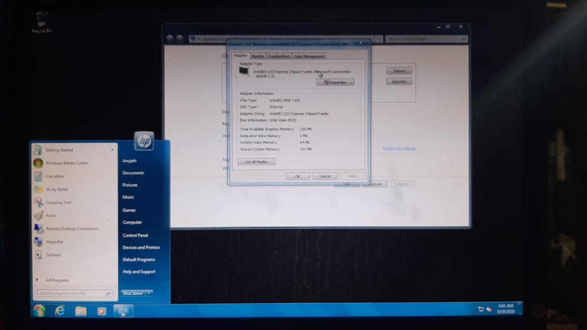Open the Recycle Bin
The width and height of the screenshot is (587, 330).
pos(41,21)
